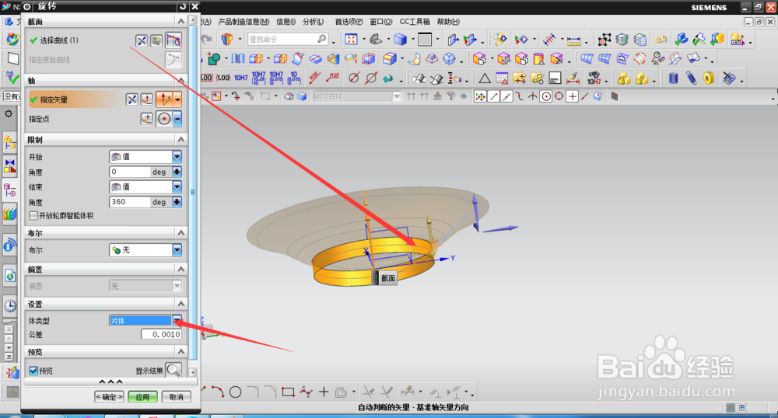Open vector dialog icon beside 指定矢量
This screenshot has width=778, height=418.
tap(146, 99)
